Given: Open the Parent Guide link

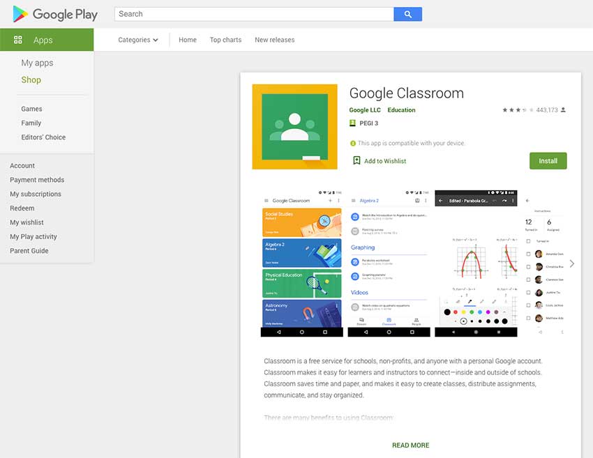Looking at the screenshot, I should click(x=29, y=250).
